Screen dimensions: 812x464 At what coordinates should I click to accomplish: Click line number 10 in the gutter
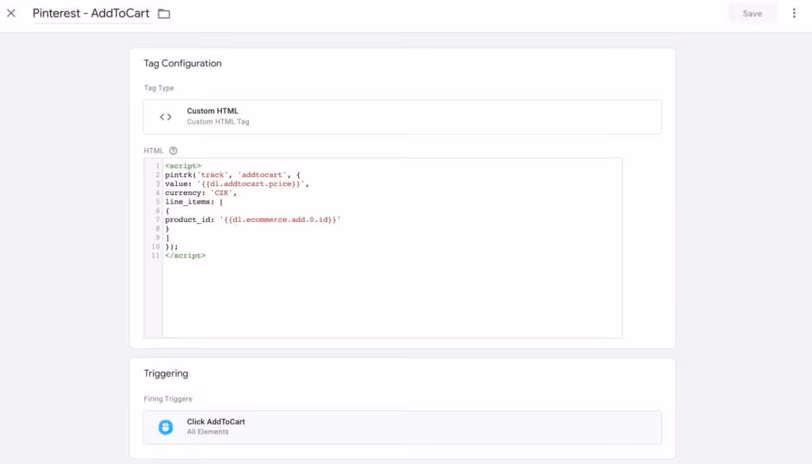point(156,247)
